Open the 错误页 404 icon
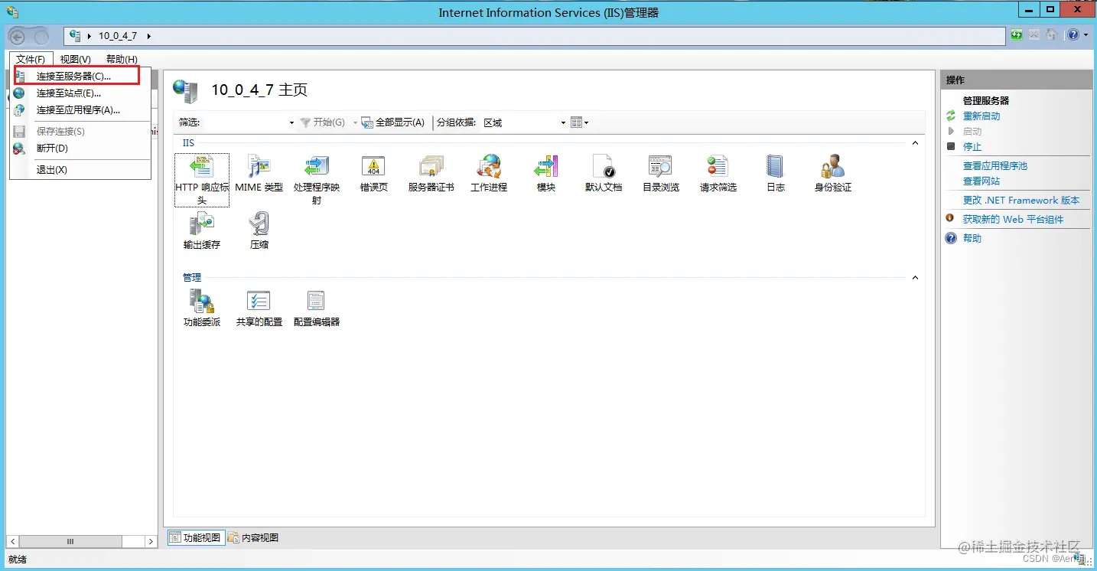Viewport: 1097px width, 571px height. click(373, 167)
